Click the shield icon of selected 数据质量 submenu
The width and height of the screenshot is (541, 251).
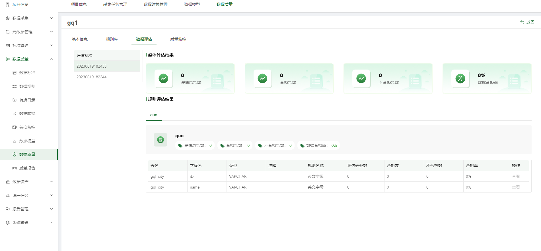click(15, 154)
